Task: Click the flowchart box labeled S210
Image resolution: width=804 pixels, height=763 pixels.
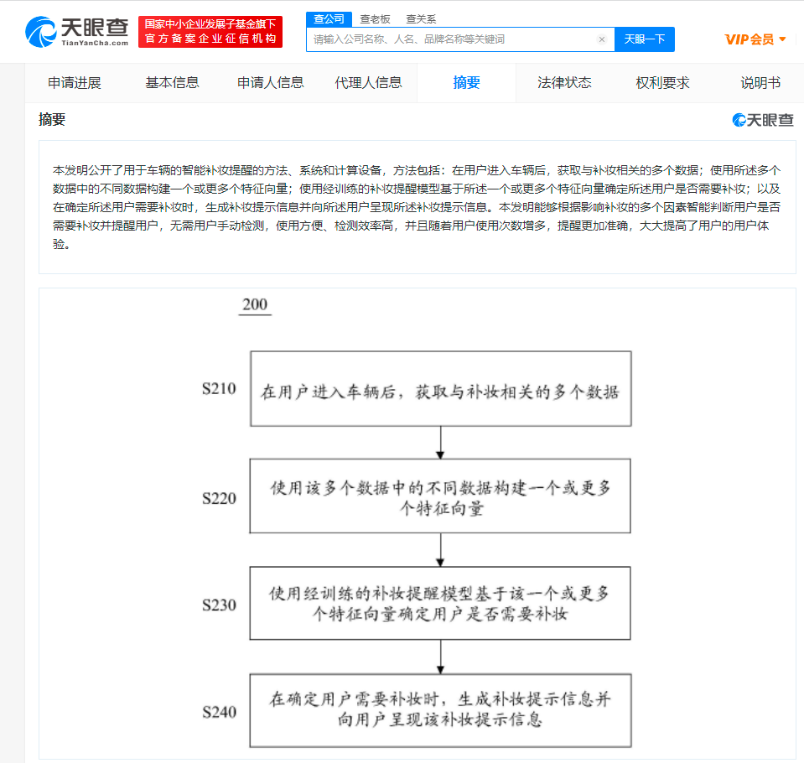Action: [x=441, y=389]
